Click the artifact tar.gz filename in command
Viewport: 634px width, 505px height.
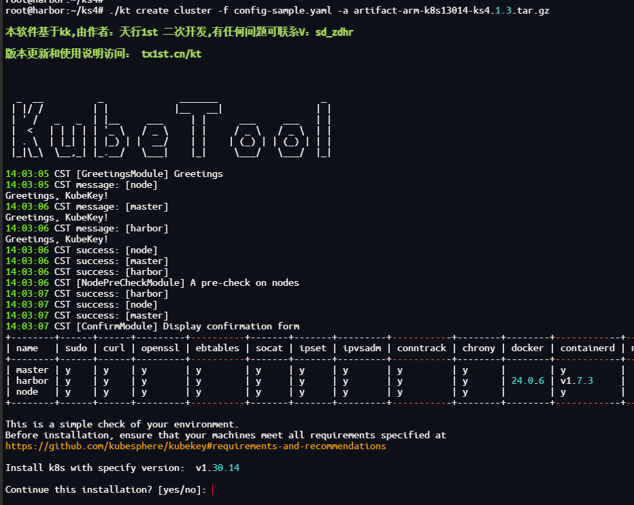(451, 10)
